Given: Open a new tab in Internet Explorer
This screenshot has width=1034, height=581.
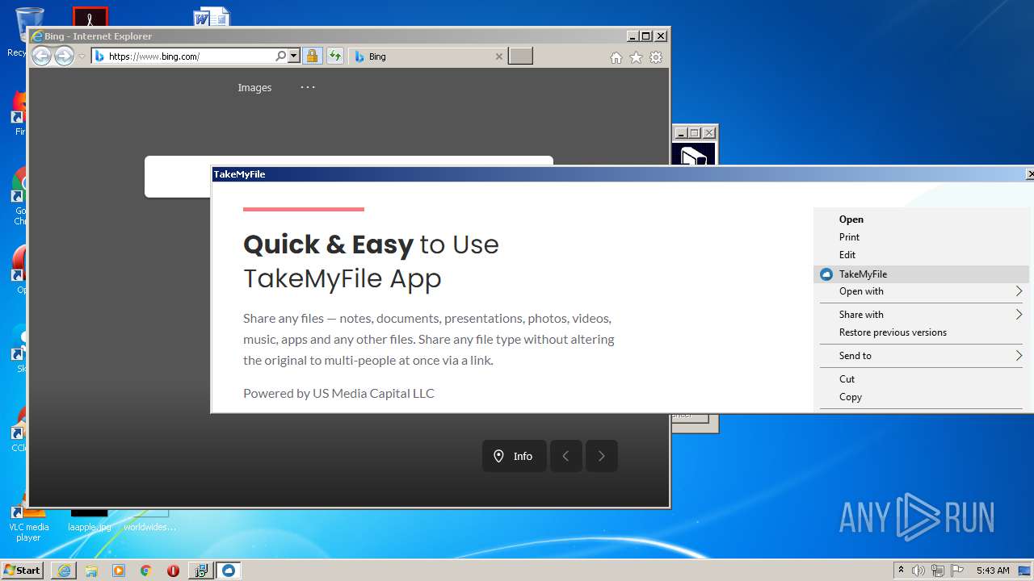Looking at the screenshot, I should tap(520, 56).
